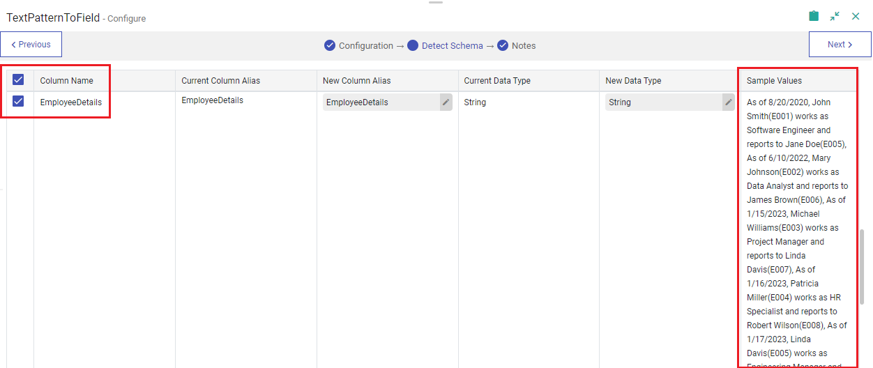Click the Sample Values column header

coord(774,81)
